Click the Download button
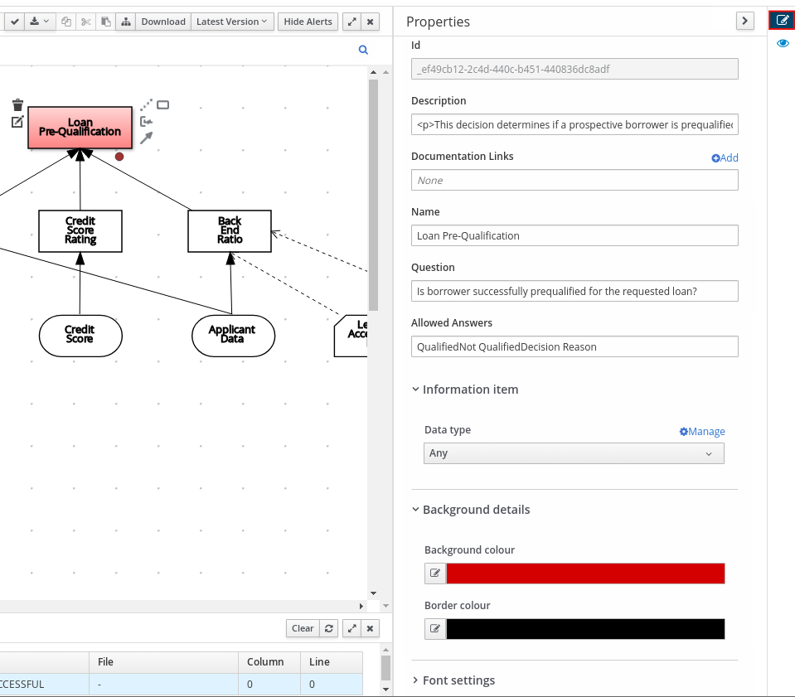Image resolution: width=795 pixels, height=697 pixels. pos(163,22)
